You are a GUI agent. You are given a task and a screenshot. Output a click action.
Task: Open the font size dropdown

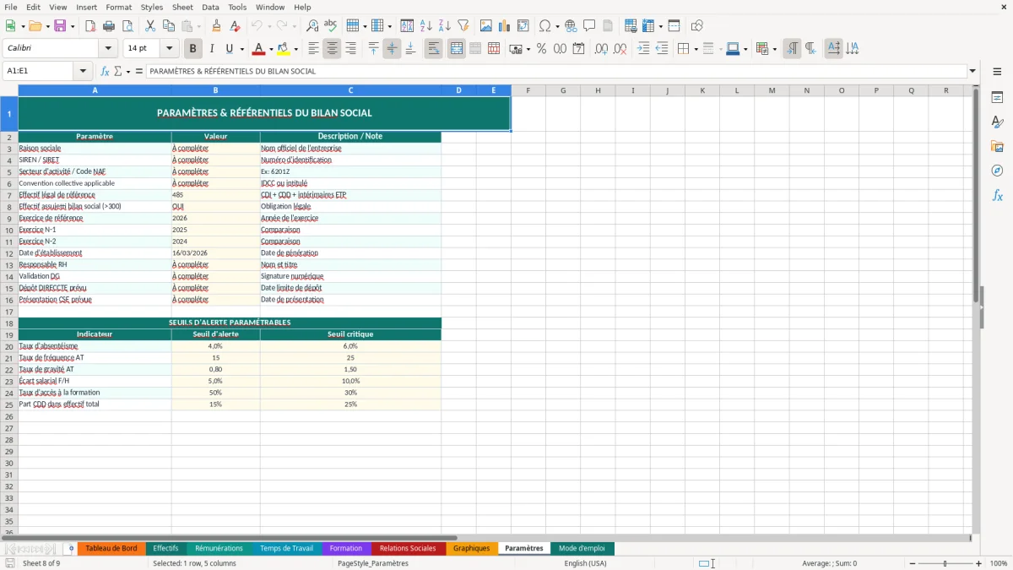169,49
